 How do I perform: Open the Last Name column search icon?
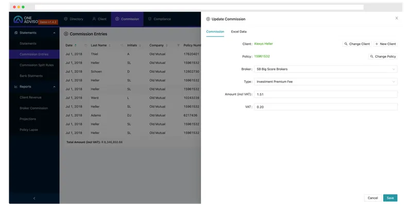pyautogui.click(x=122, y=45)
